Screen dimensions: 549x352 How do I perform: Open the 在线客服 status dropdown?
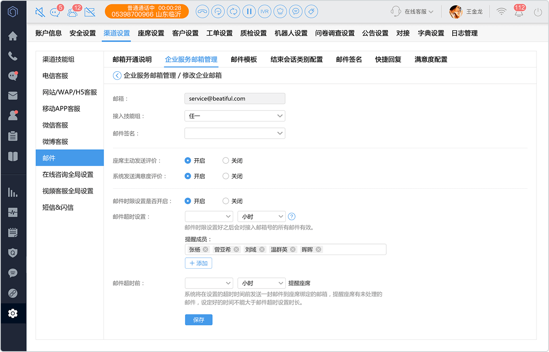[x=412, y=12]
